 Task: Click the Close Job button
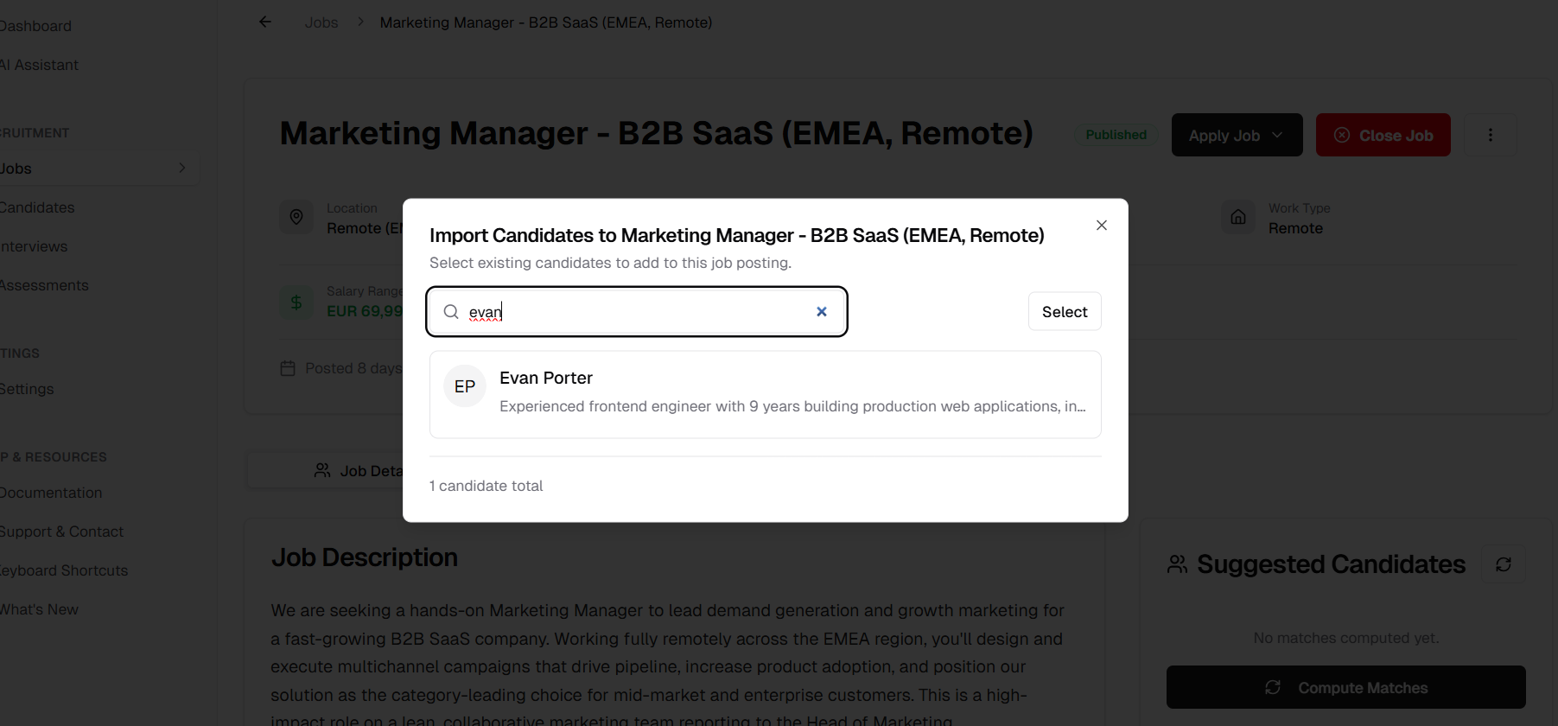(x=1383, y=136)
